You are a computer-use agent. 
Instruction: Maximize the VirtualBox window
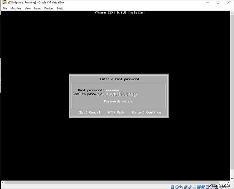[218, 2]
